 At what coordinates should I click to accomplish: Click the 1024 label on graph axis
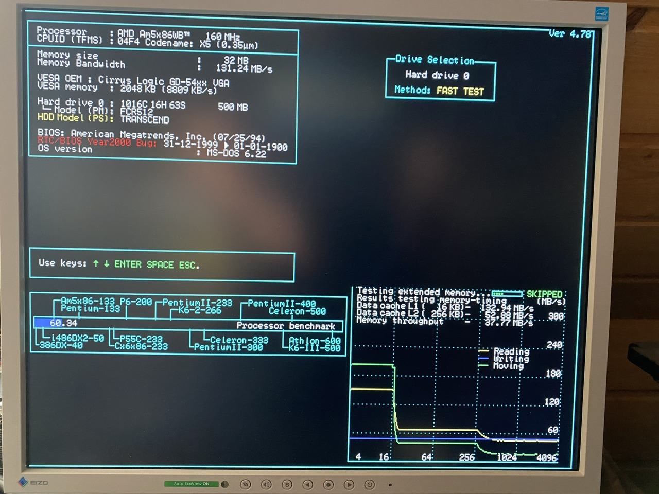(507, 457)
